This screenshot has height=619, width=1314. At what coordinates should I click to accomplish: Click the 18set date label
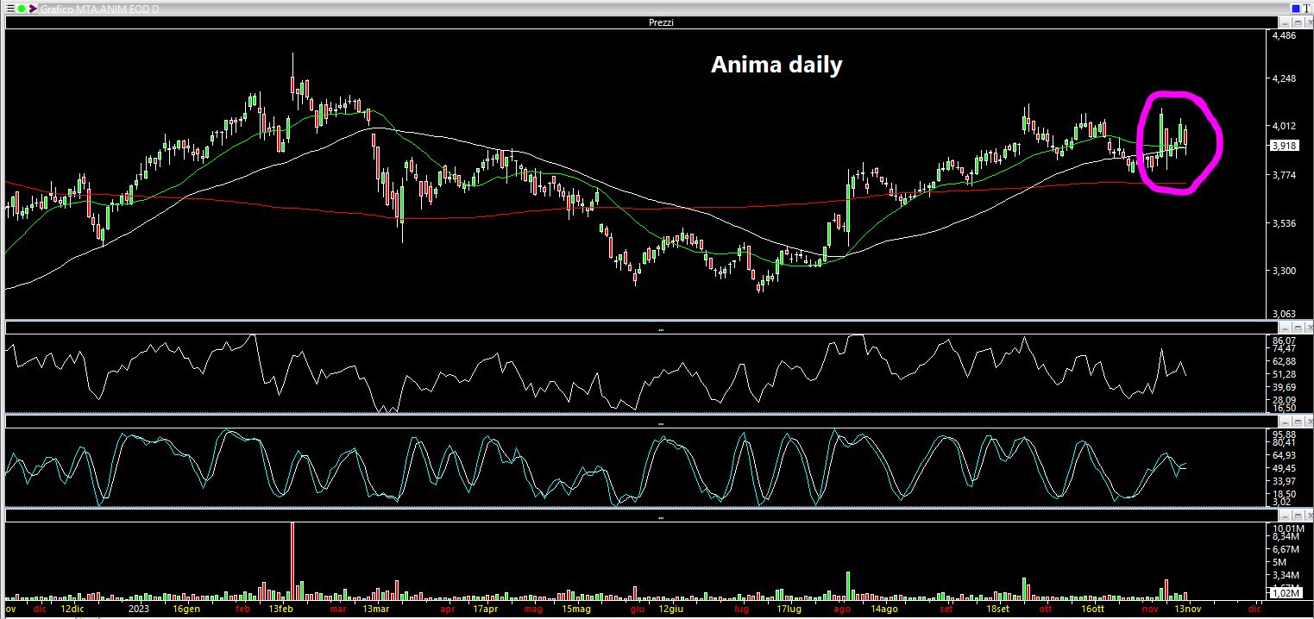998,609
